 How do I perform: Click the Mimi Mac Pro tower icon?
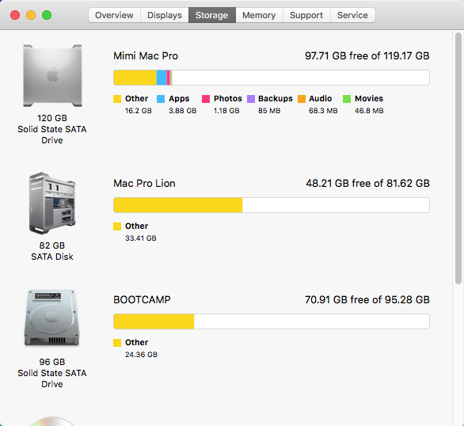tap(52, 76)
